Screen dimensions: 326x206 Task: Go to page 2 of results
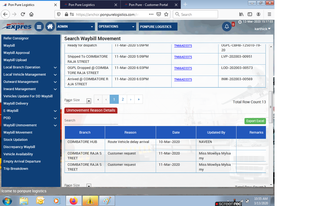[x=123, y=99]
